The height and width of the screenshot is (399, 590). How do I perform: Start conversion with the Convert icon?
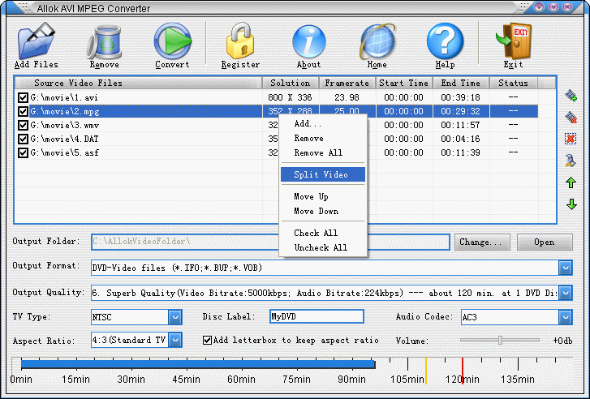coord(172,41)
